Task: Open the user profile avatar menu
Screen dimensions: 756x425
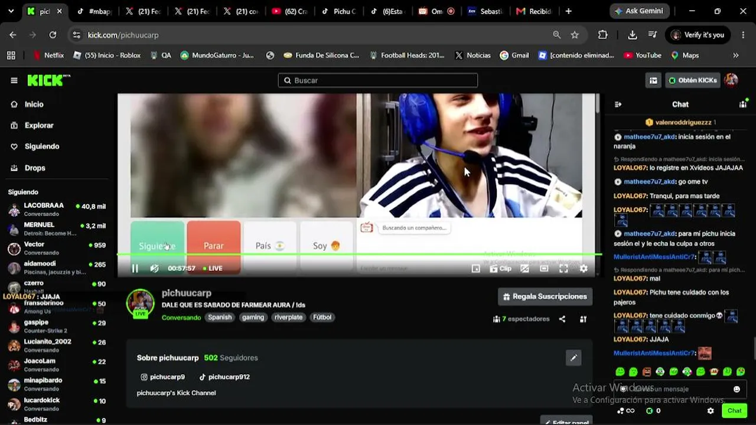Action: point(731,80)
